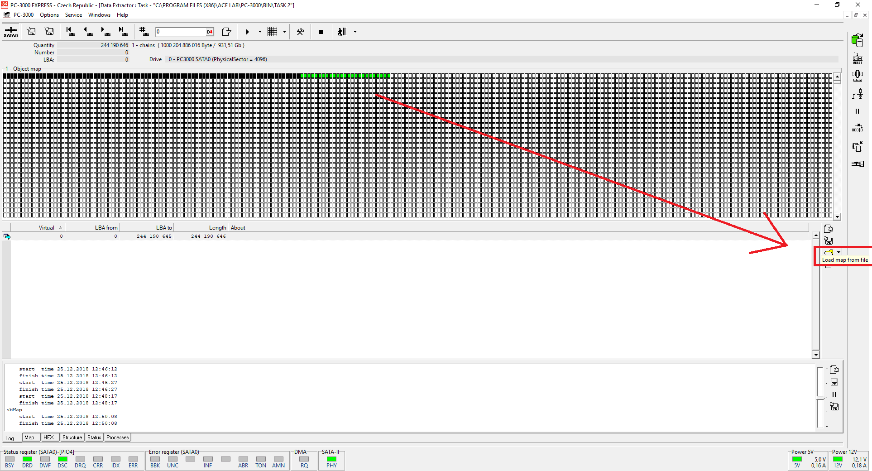Sort by the LBA to column header
This screenshot has width=872, height=471.
tap(146, 228)
